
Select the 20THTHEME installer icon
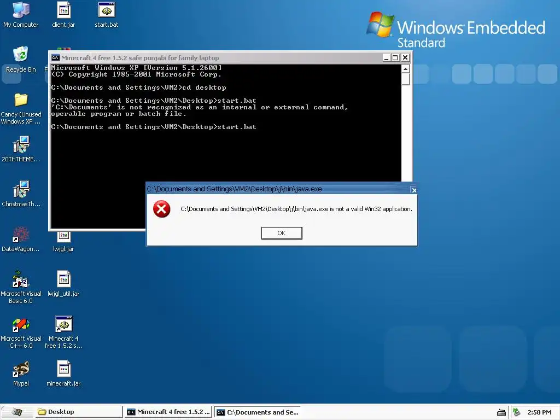click(x=21, y=149)
